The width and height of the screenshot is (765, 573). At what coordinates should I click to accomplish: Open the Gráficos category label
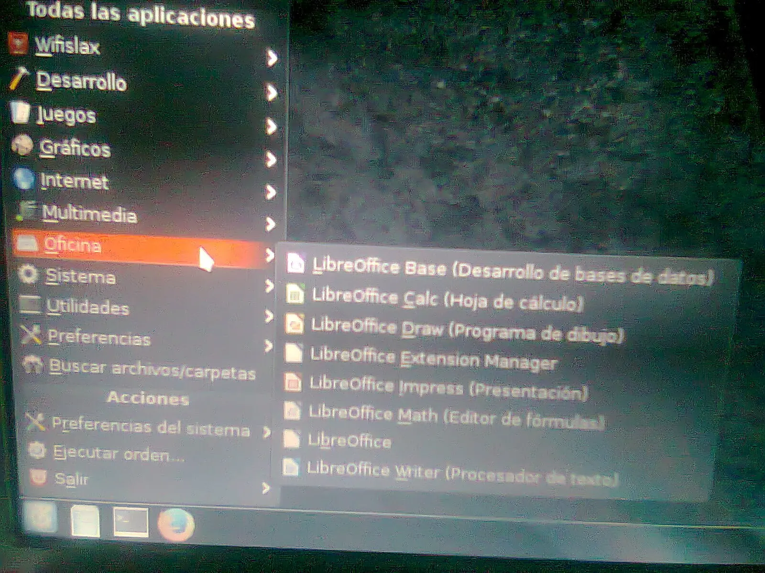[75, 148]
